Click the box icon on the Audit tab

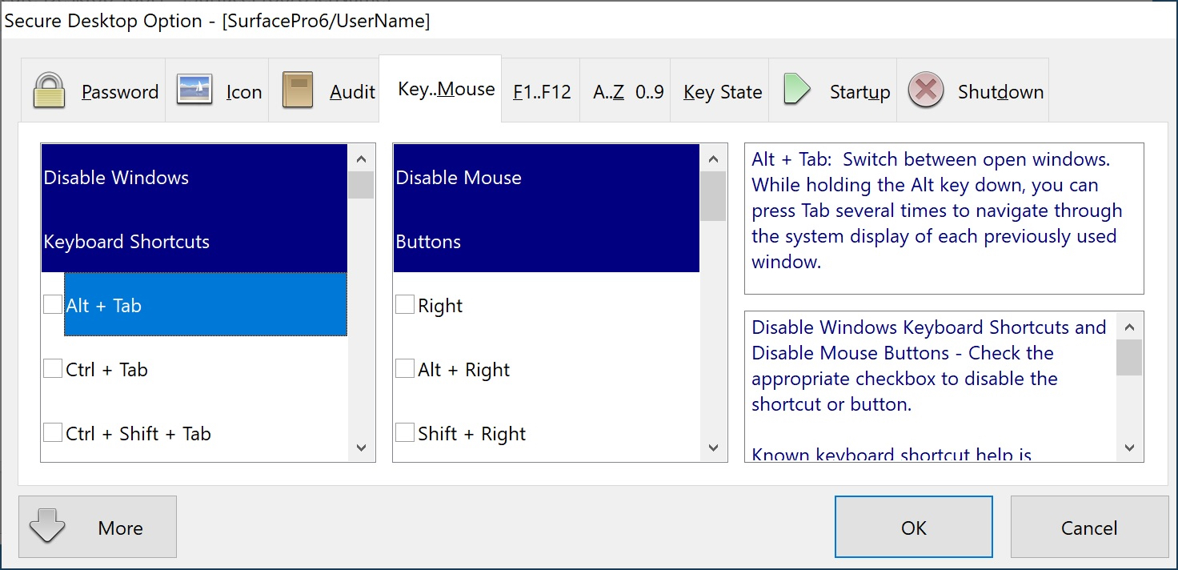pos(296,90)
